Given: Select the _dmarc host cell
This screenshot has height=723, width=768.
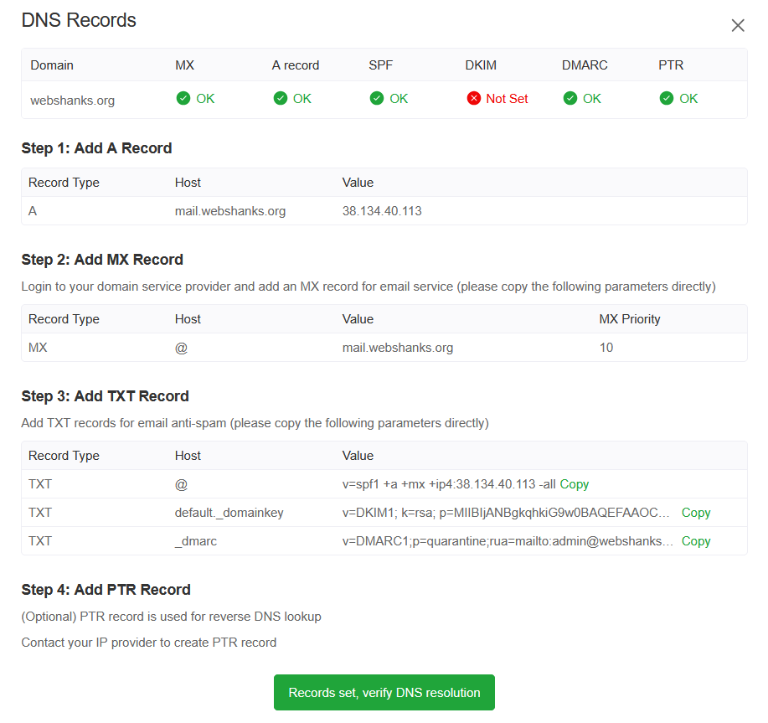Looking at the screenshot, I should click(x=196, y=540).
